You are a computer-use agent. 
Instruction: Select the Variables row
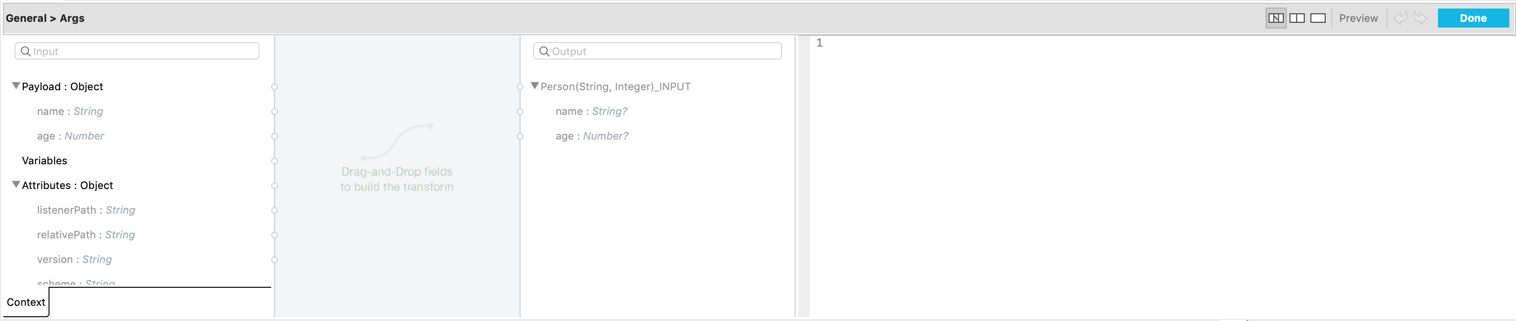(44, 161)
